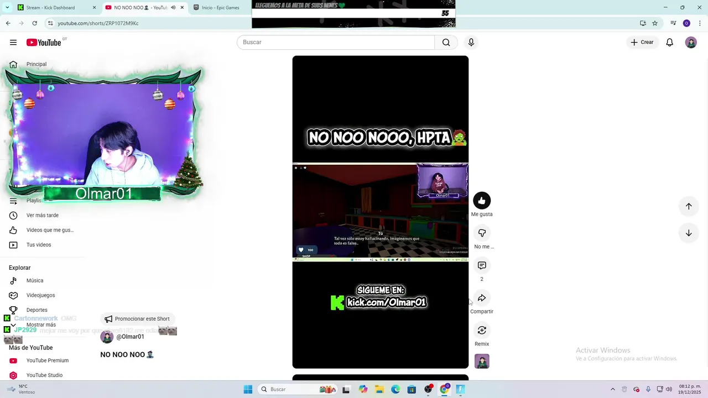Screen dimensions: 708x398
Task: Click the search magnifier button
Action: point(446,43)
